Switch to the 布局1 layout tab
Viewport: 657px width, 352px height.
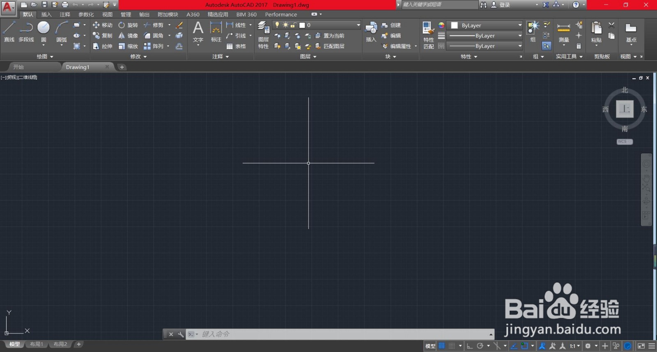[37, 344]
